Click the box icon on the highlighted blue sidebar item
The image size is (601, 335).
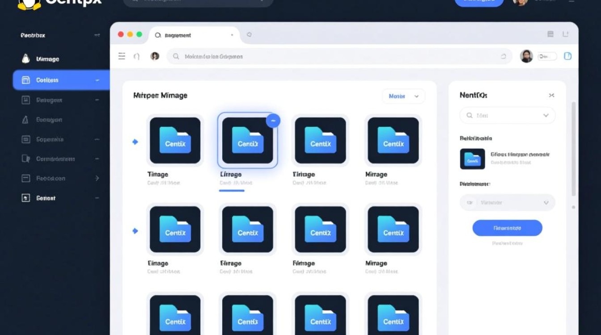pos(26,80)
